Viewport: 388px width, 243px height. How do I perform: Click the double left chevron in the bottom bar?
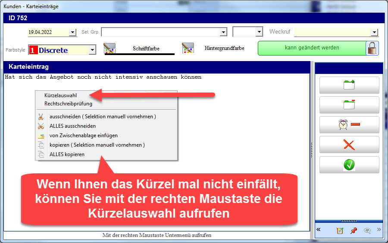[319, 230]
